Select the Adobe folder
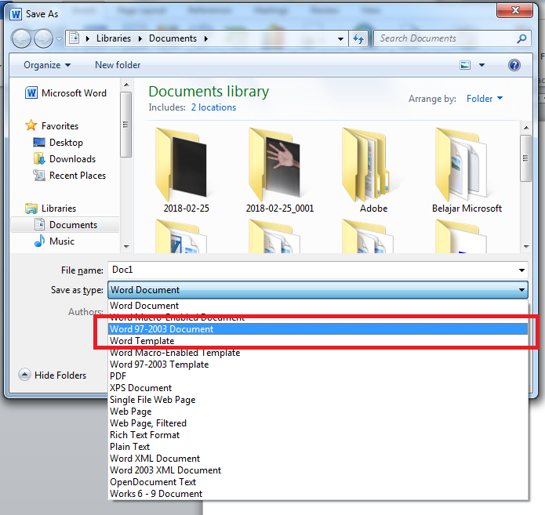The height and width of the screenshot is (515, 545). [x=373, y=170]
